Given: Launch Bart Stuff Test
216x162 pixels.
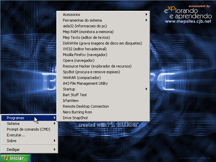Looking at the screenshot, I should (x=103, y=95).
